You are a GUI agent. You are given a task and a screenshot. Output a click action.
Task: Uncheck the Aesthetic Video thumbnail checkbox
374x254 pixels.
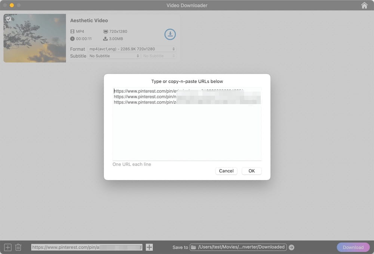coord(9,19)
